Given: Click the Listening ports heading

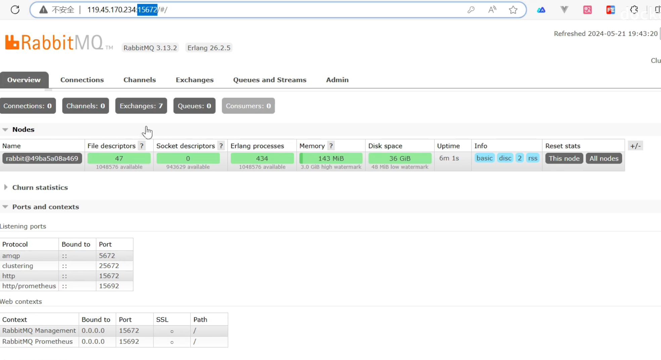Looking at the screenshot, I should (23, 226).
